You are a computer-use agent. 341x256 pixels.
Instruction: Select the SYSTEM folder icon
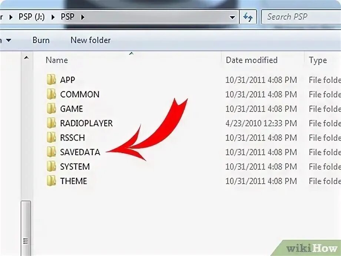pos(51,166)
